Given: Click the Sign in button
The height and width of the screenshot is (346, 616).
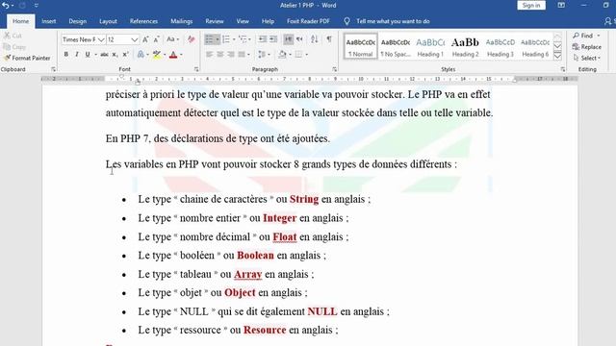Looking at the screenshot, I should click(531, 6).
